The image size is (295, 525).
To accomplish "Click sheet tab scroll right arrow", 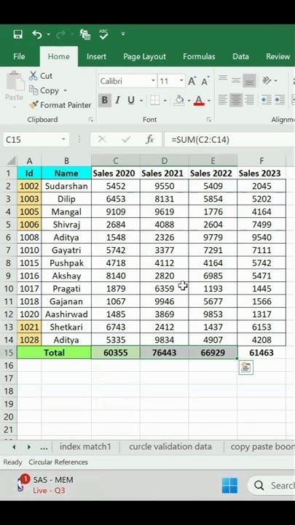I will point(28,447).
